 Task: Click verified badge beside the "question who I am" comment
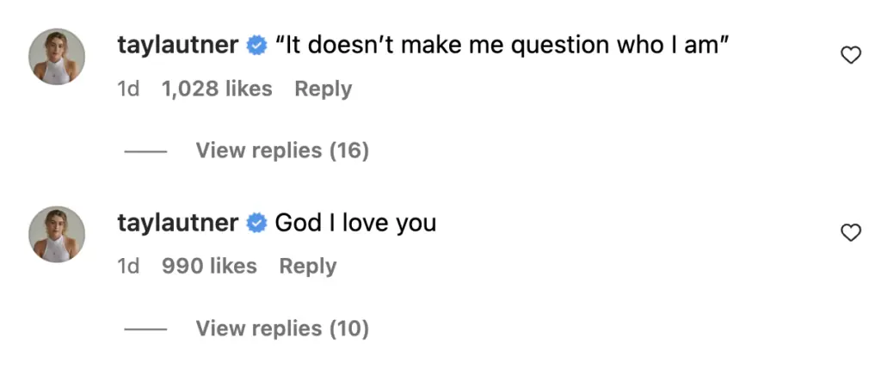point(256,46)
